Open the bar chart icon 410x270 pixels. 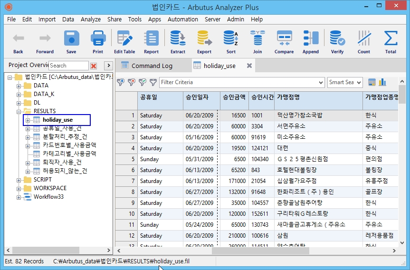pos(382,82)
